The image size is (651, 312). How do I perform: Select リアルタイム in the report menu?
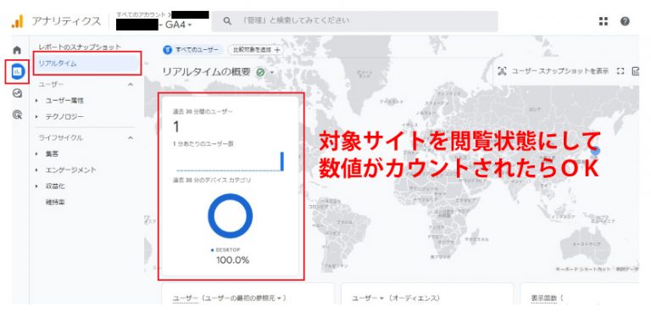coord(86,64)
